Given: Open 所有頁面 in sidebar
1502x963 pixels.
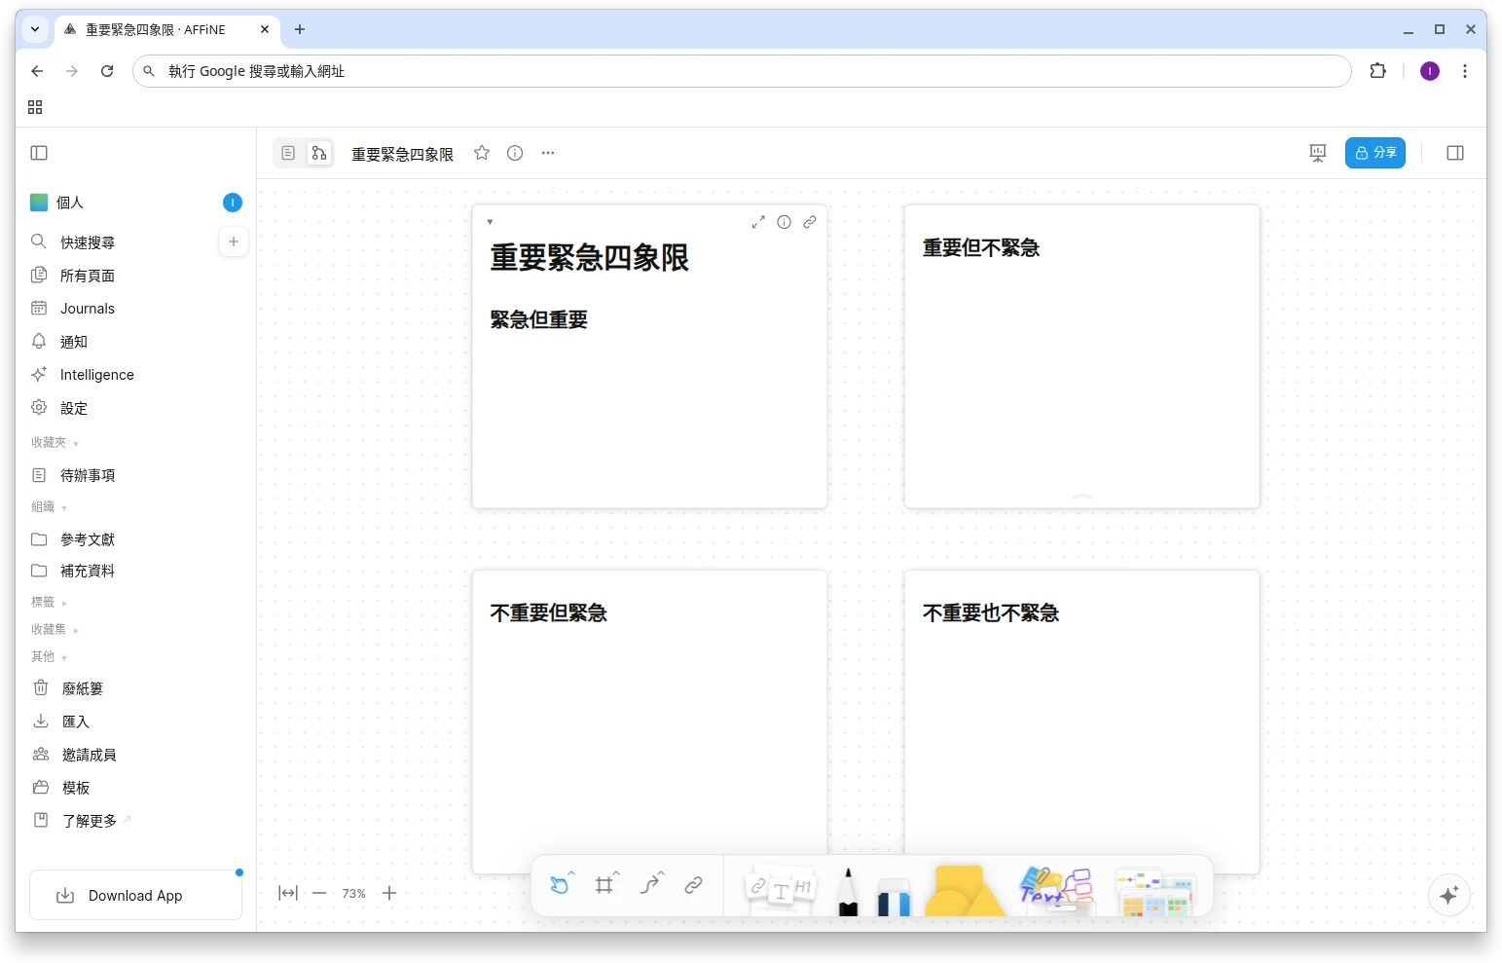Looking at the screenshot, I should point(88,276).
